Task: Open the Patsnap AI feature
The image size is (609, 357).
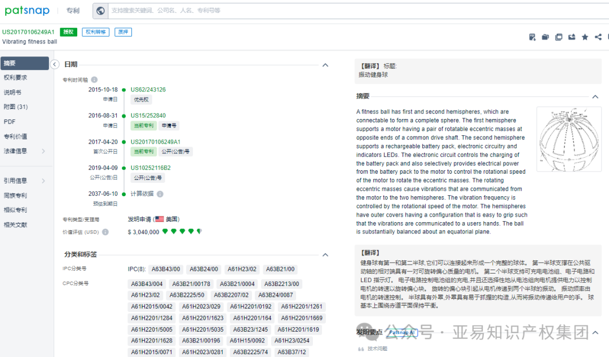Action: pyautogui.click(x=401, y=332)
